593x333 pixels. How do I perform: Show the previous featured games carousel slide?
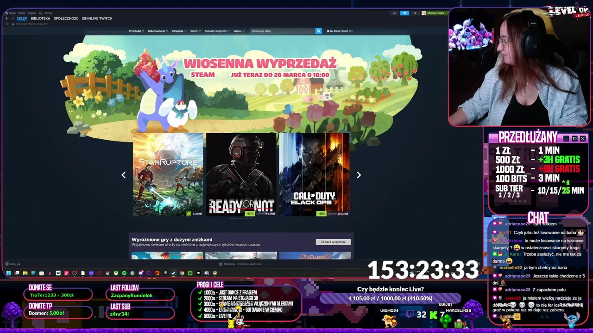pyautogui.click(x=123, y=175)
